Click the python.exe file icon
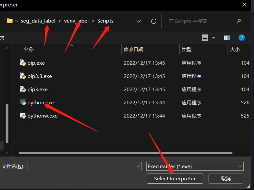Viewport: 254px width, 190px height. pyautogui.click(x=23, y=102)
